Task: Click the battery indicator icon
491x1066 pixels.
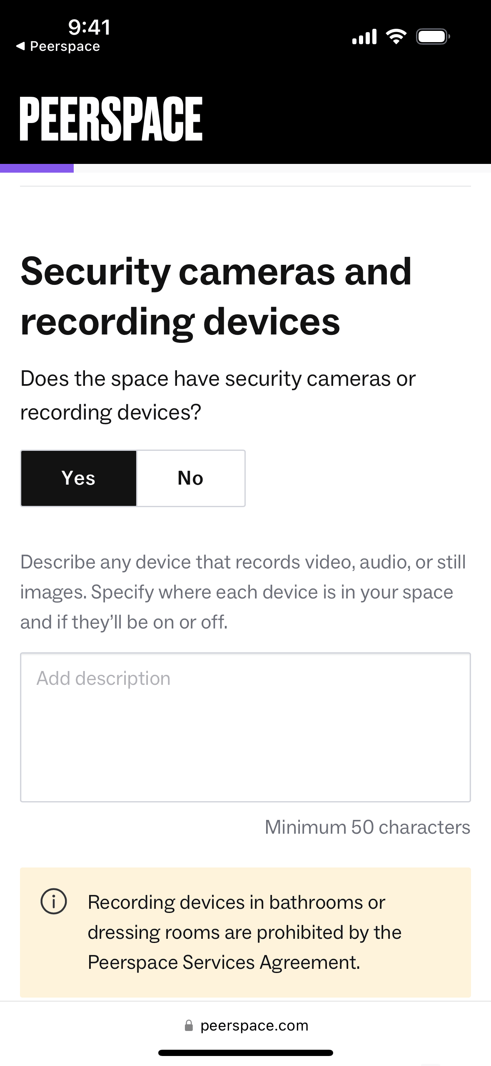Action: 433,37
